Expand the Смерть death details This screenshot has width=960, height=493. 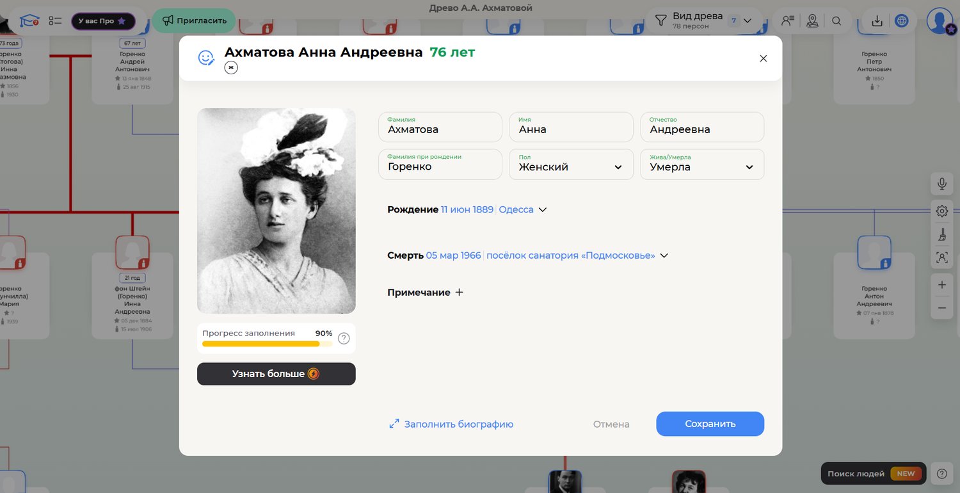[664, 255]
